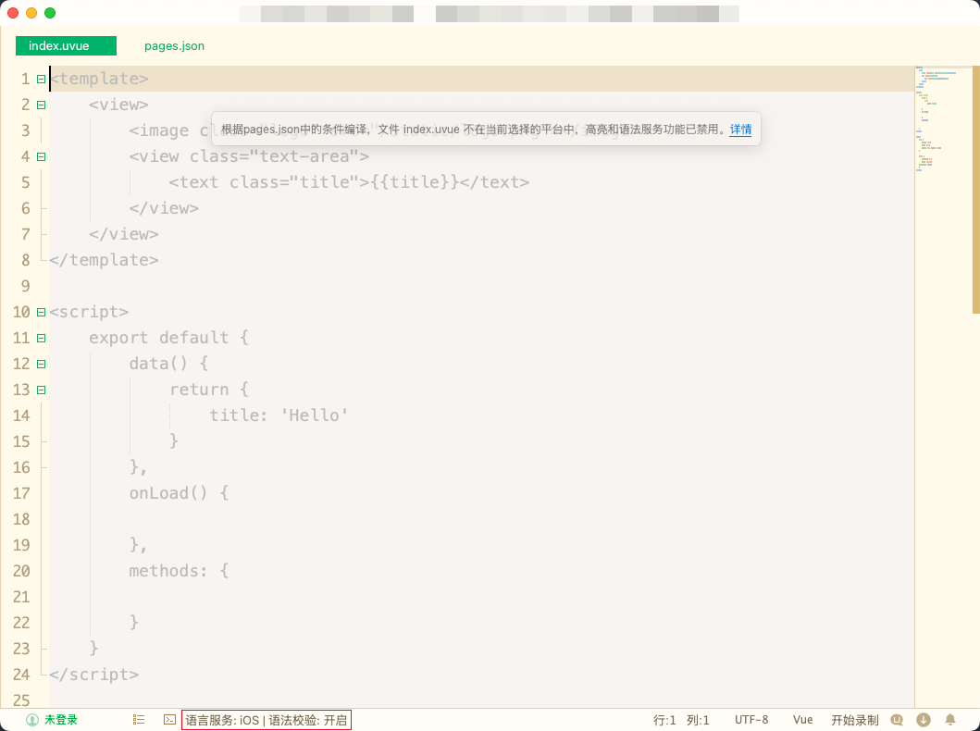Click the onLoad() { code on line 17
Screen dimensions: 980x731
pyautogui.click(x=180, y=493)
